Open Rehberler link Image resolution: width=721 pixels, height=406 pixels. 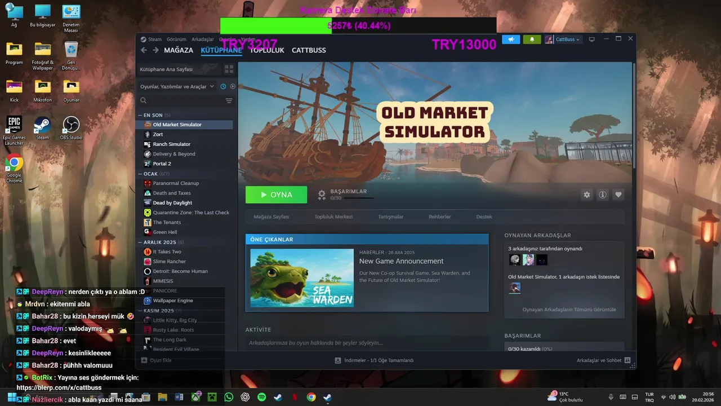click(440, 217)
